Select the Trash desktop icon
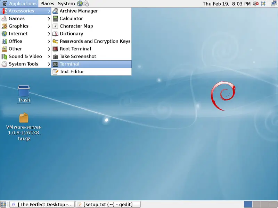The width and height of the screenshot is (278, 208). point(24,91)
